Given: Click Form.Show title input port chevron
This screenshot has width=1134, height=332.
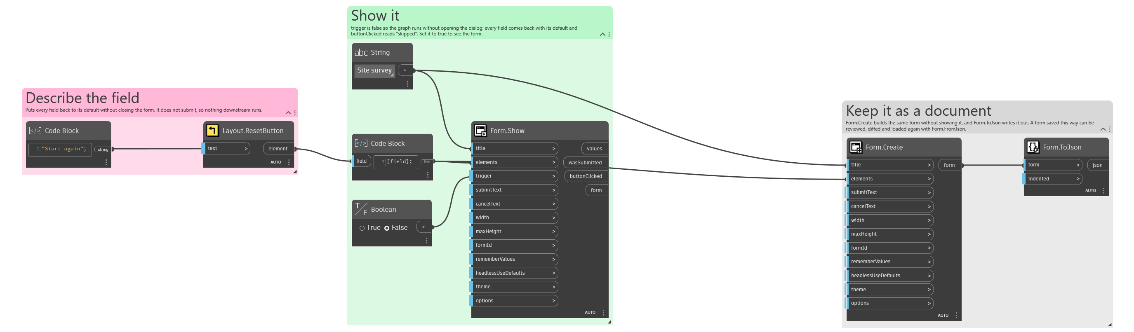Looking at the screenshot, I should pos(553,149).
